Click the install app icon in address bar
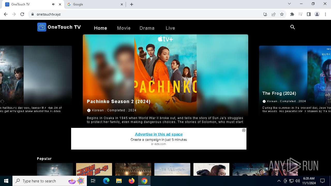The height and width of the screenshot is (186, 331). coord(265,14)
